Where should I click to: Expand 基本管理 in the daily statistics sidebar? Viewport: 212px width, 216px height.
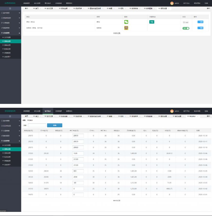click(10, 121)
